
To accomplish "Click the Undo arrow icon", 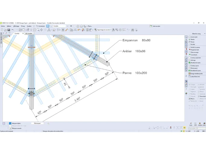I will click(13, 30).
